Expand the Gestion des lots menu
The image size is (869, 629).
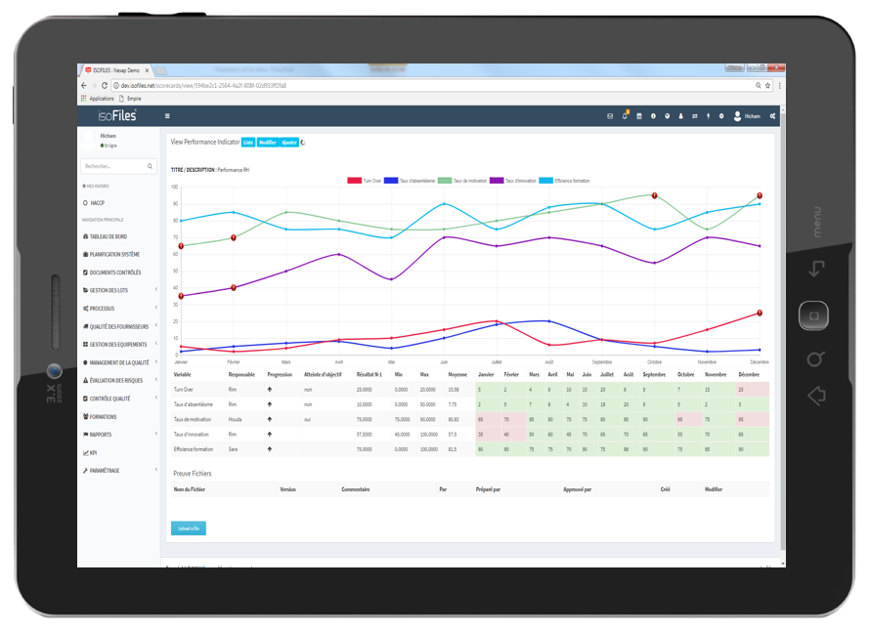(x=119, y=290)
